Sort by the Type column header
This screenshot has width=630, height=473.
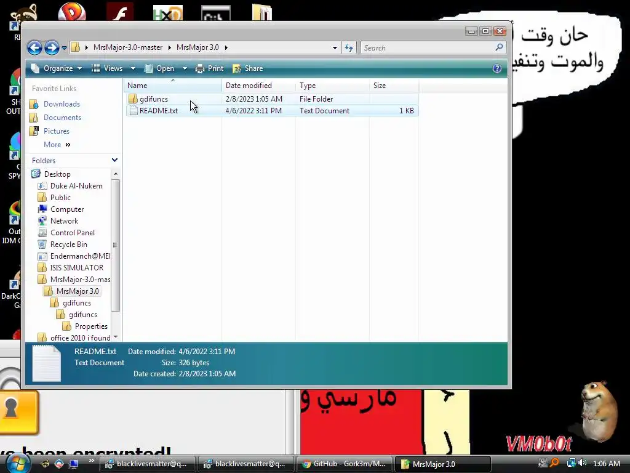pyautogui.click(x=332, y=85)
